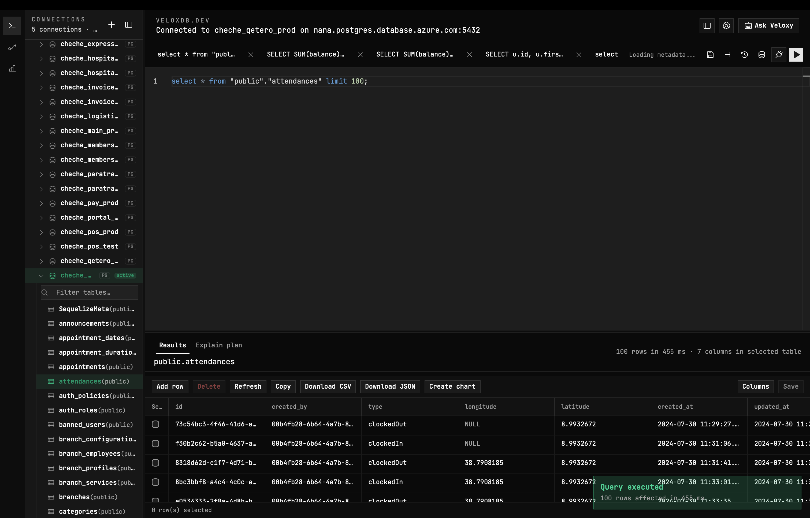Save the query with floppy disk icon
This screenshot has width=810, height=518.
point(710,54)
